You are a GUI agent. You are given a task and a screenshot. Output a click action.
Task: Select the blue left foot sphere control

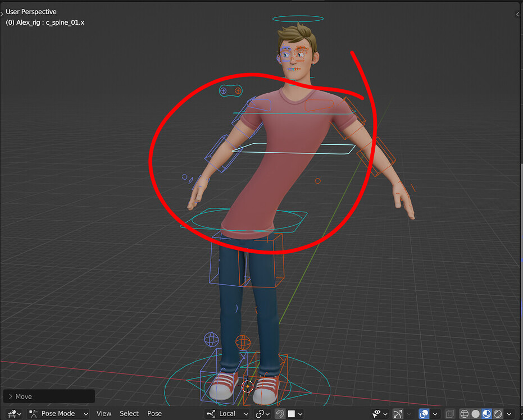[211, 340]
